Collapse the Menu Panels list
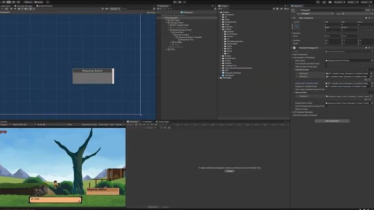The image size is (374, 210). coord(294,92)
